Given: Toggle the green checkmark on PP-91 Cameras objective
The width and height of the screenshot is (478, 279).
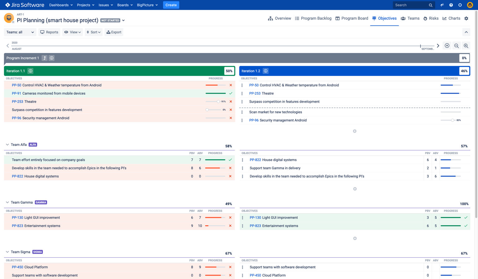Looking at the screenshot, I should 230,93.
